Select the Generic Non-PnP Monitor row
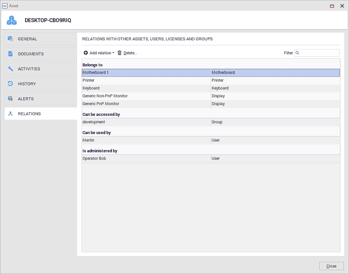This screenshot has height=274, width=349. click(146, 96)
